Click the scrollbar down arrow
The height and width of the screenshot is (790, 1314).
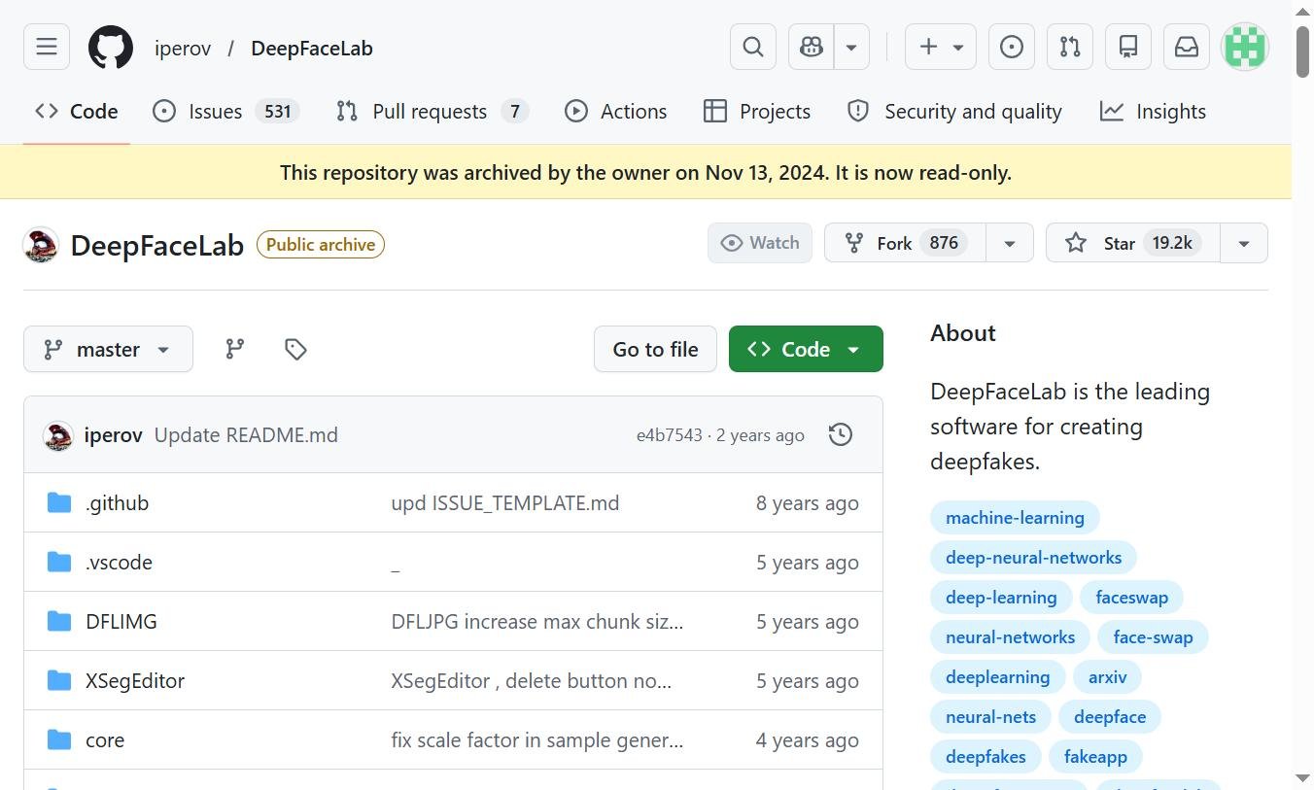(1302, 778)
